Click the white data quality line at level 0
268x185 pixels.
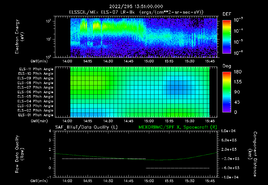point(178,168)
